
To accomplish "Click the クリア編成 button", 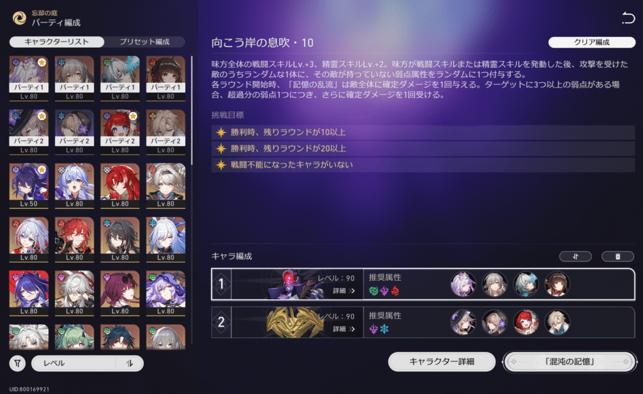I will click(592, 42).
